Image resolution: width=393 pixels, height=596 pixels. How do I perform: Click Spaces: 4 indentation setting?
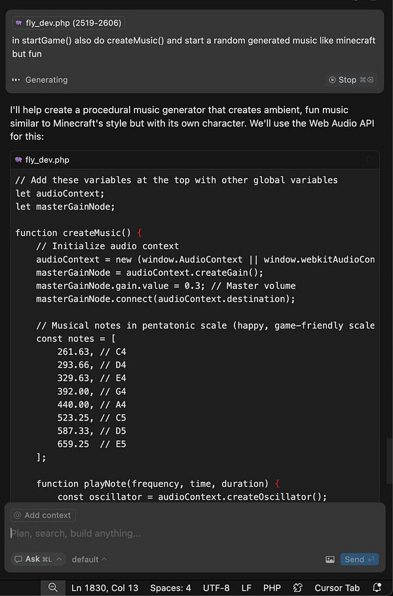point(171,587)
